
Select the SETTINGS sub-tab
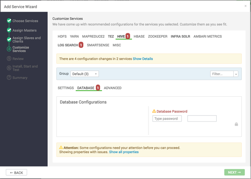tap(66, 88)
